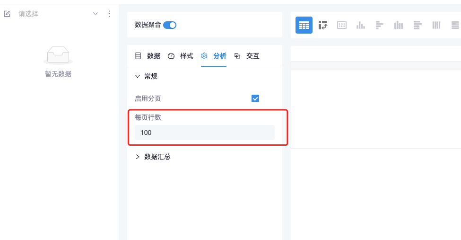Image resolution: width=461 pixels, height=240 pixels.
Task: Click the 启用分页 label text
Action: (148, 98)
